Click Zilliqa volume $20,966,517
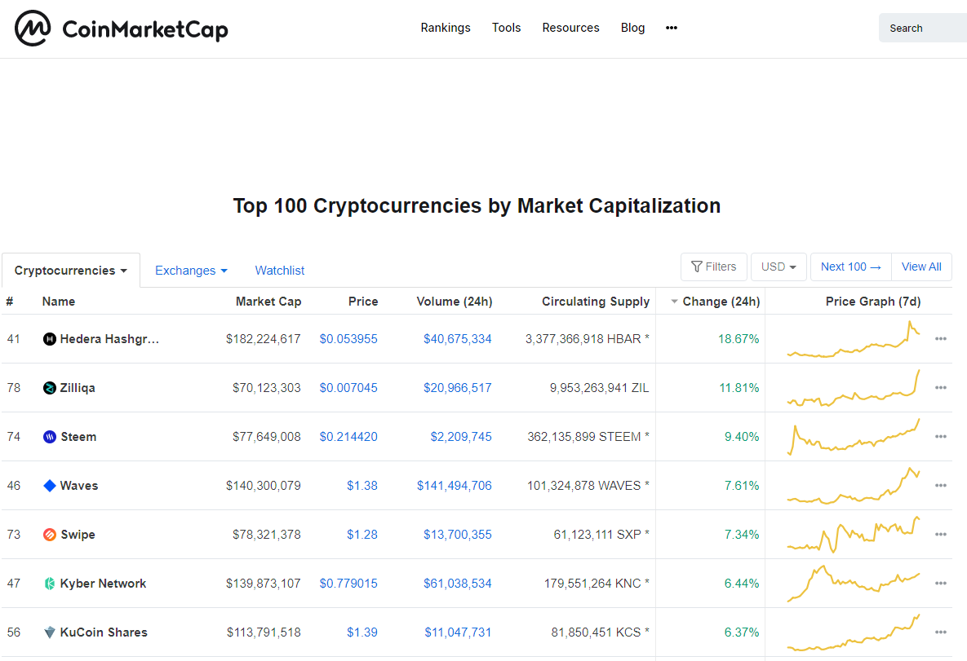 [458, 387]
